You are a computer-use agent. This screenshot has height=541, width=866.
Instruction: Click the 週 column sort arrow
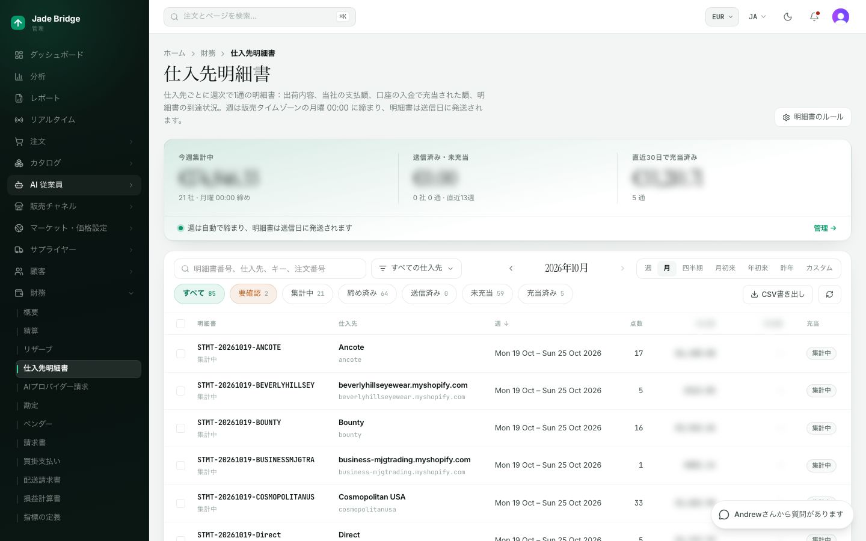click(x=506, y=323)
